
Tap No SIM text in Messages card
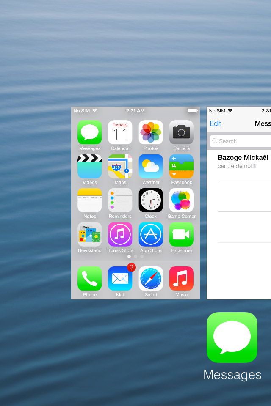[x=217, y=110]
